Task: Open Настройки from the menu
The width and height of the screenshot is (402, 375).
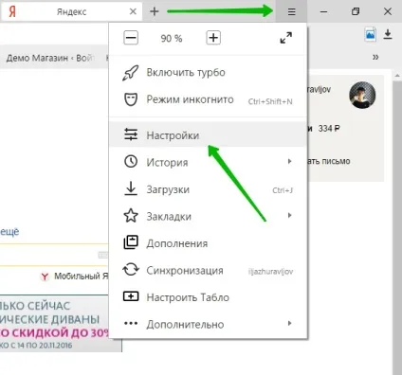Action: click(x=208, y=135)
